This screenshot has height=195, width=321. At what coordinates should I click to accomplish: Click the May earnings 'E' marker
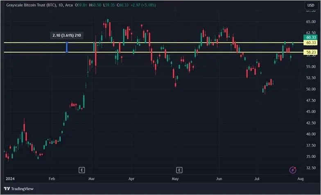pyautogui.click(x=179, y=170)
